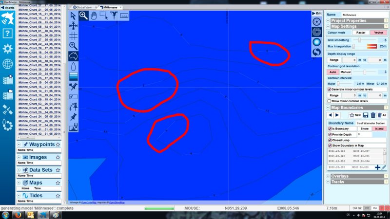Expand the Overlays section

[x=328, y=176]
